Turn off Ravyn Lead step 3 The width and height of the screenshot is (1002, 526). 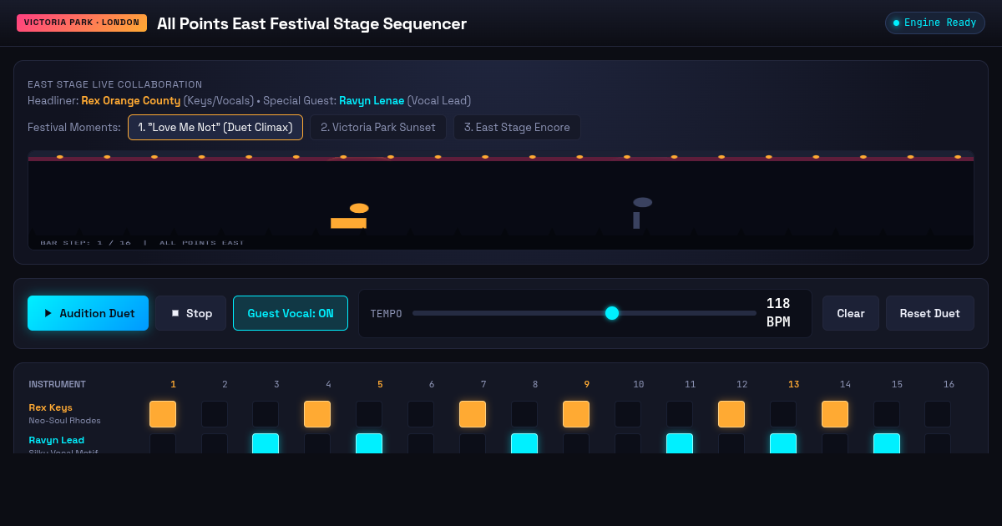266,443
